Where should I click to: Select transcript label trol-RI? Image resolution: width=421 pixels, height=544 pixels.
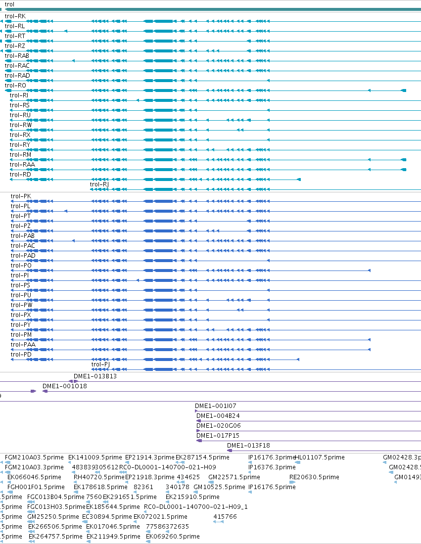tap(19, 95)
